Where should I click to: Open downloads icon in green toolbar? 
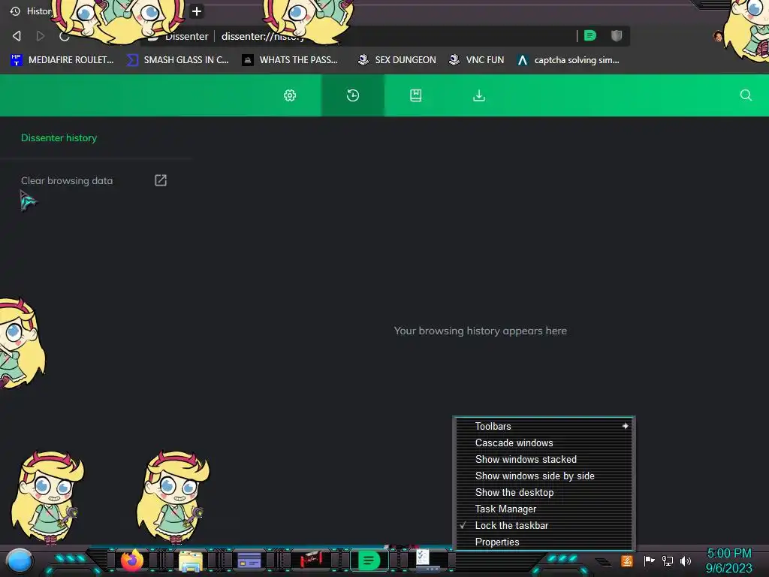point(478,95)
